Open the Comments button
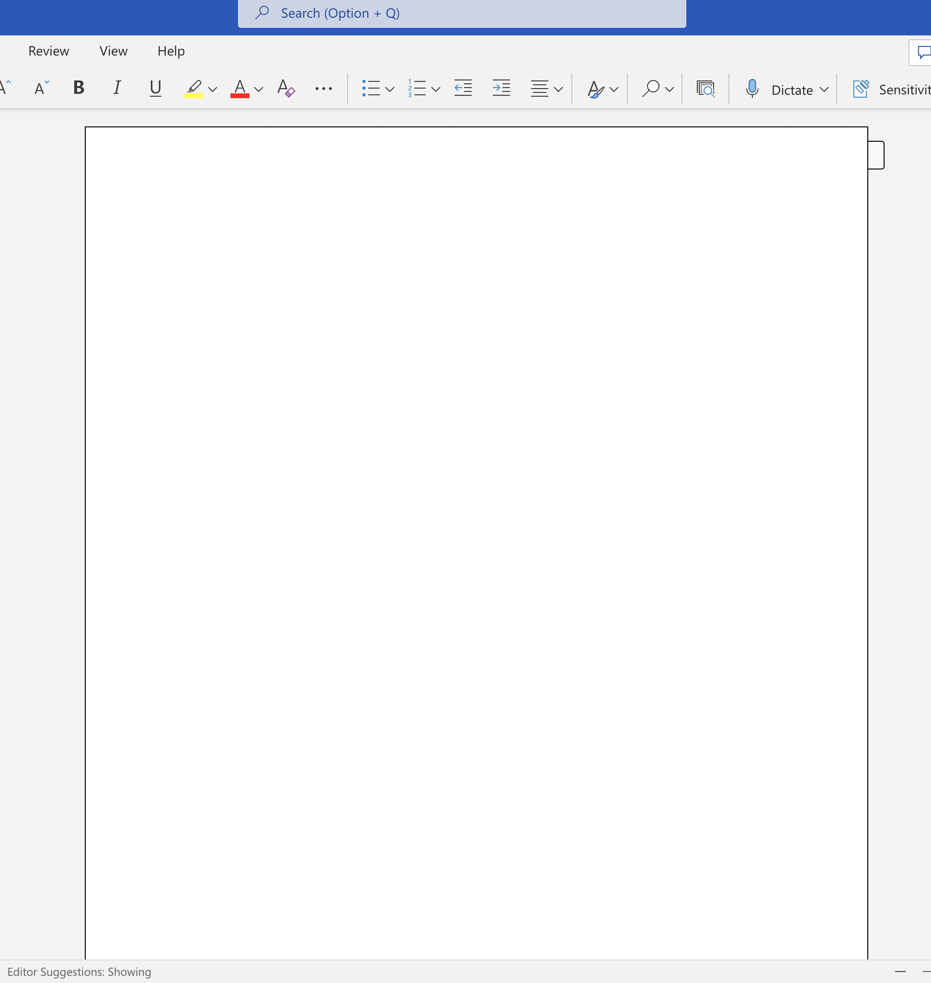Viewport: 931px width, 983px height. tap(921, 53)
